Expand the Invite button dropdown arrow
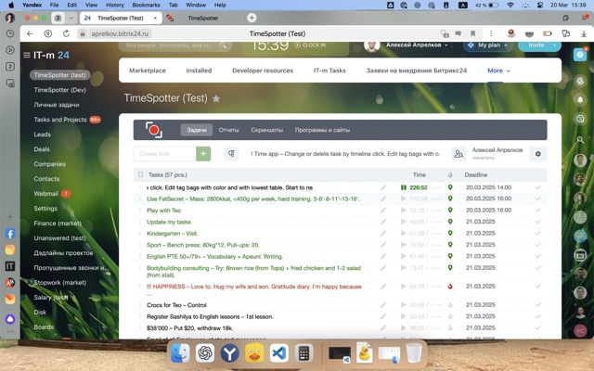 pyautogui.click(x=554, y=45)
